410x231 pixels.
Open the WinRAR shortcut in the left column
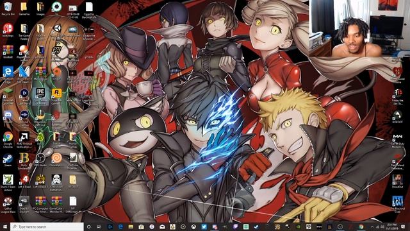(8, 51)
